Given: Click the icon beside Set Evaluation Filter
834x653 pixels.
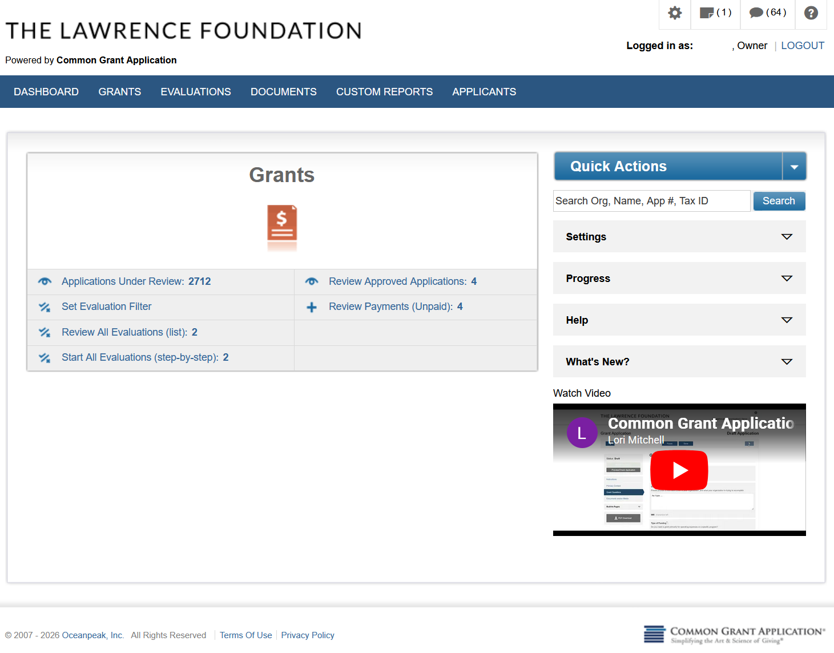Looking at the screenshot, I should [x=45, y=307].
